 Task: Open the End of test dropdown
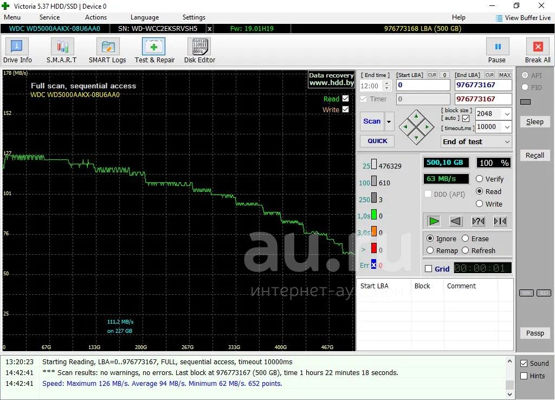click(x=507, y=141)
